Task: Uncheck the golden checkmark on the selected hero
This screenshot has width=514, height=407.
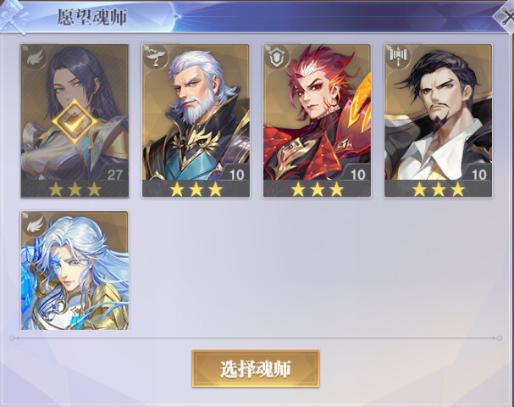Action: point(75,121)
